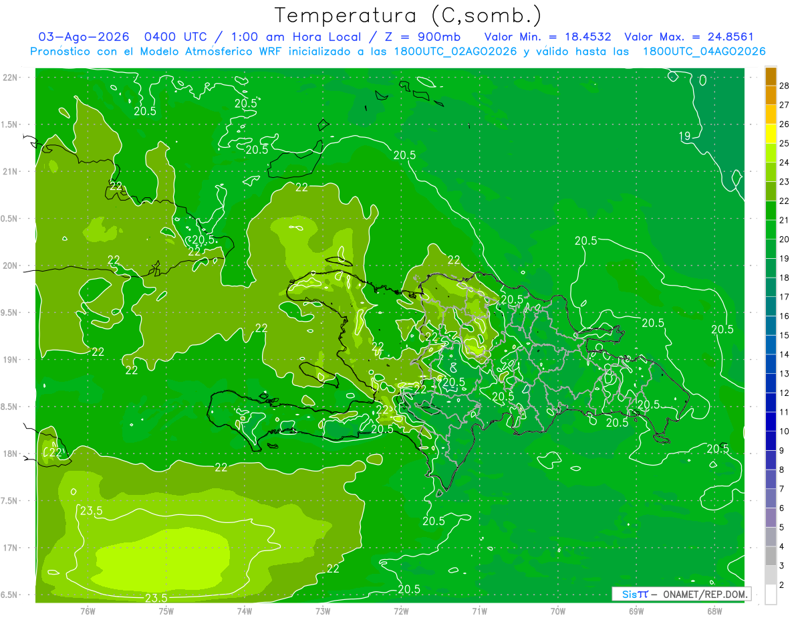The height and width of the screenshot is (620, 802).
Task: Click the legend value "25"
Action: 785,143
